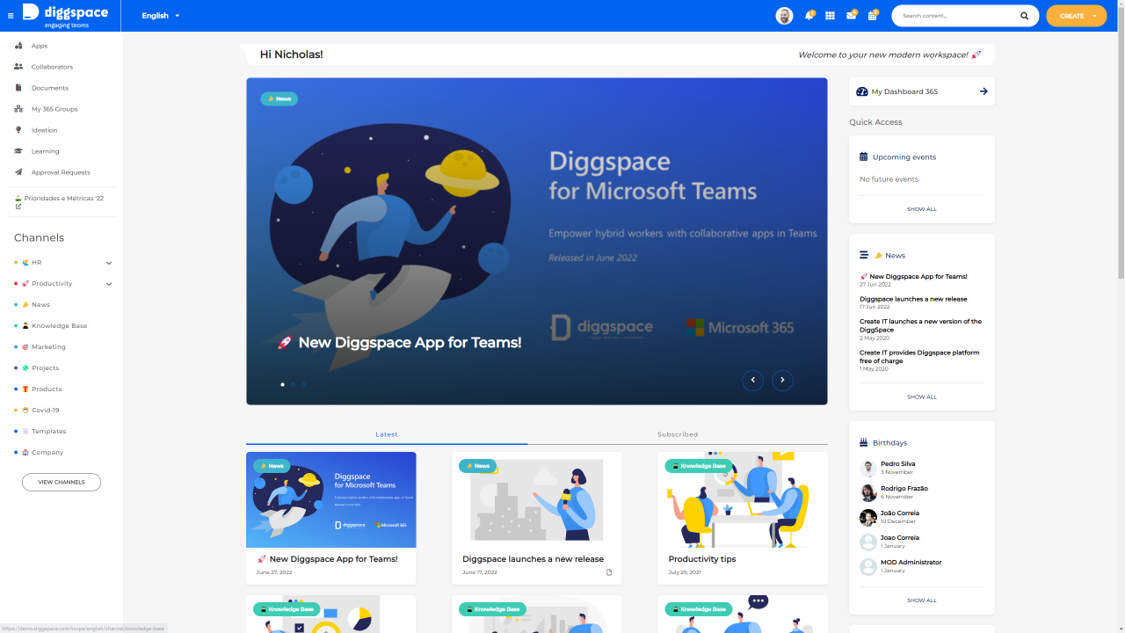
Task: Open the Covid-19 channel
Action: click(x=45, y=411)
